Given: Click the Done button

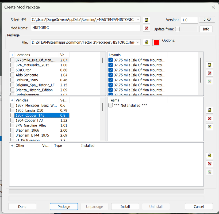Looking at the screenshot, I should pyautogui.click(x=22, y=207).
